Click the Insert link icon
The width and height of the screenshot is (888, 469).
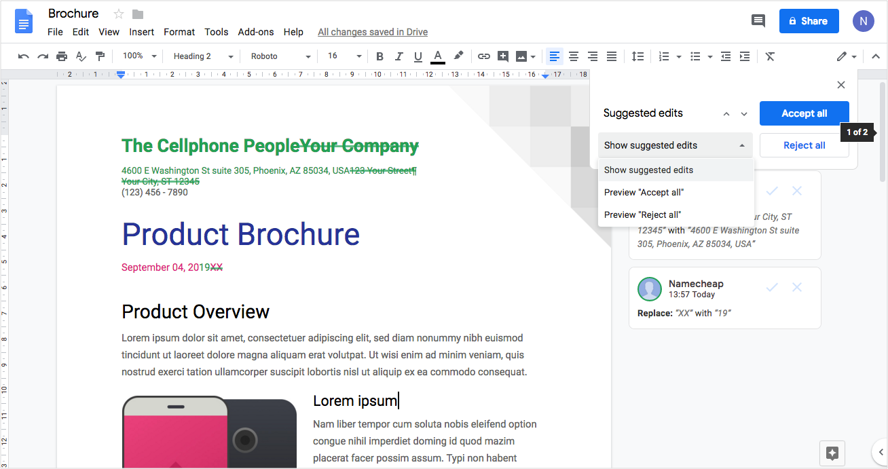[483, 56]
